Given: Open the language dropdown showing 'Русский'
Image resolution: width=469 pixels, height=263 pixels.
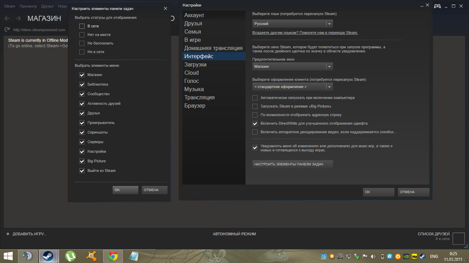Looking at the screenshot, I should 293,24.
